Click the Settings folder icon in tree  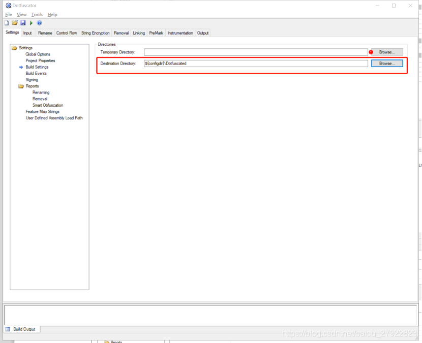coord(15,48)
